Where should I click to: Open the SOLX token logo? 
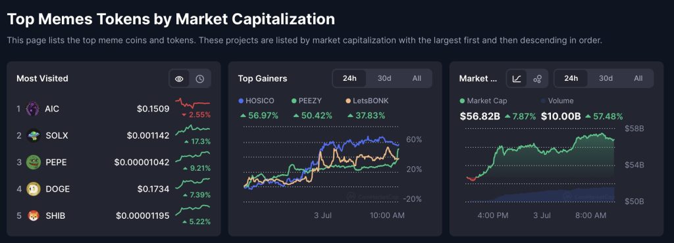pos(33,135)
